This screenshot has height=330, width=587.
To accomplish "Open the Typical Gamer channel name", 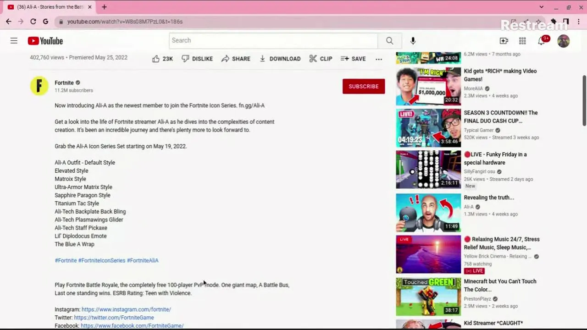I will tap(478, 130).
